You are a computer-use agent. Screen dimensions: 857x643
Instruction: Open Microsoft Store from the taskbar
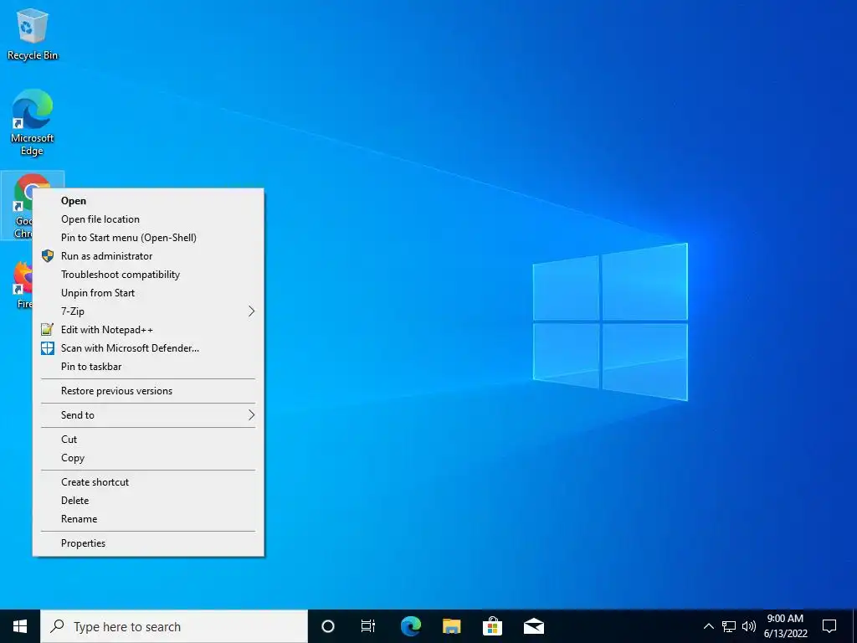click(x=492, y=626)
